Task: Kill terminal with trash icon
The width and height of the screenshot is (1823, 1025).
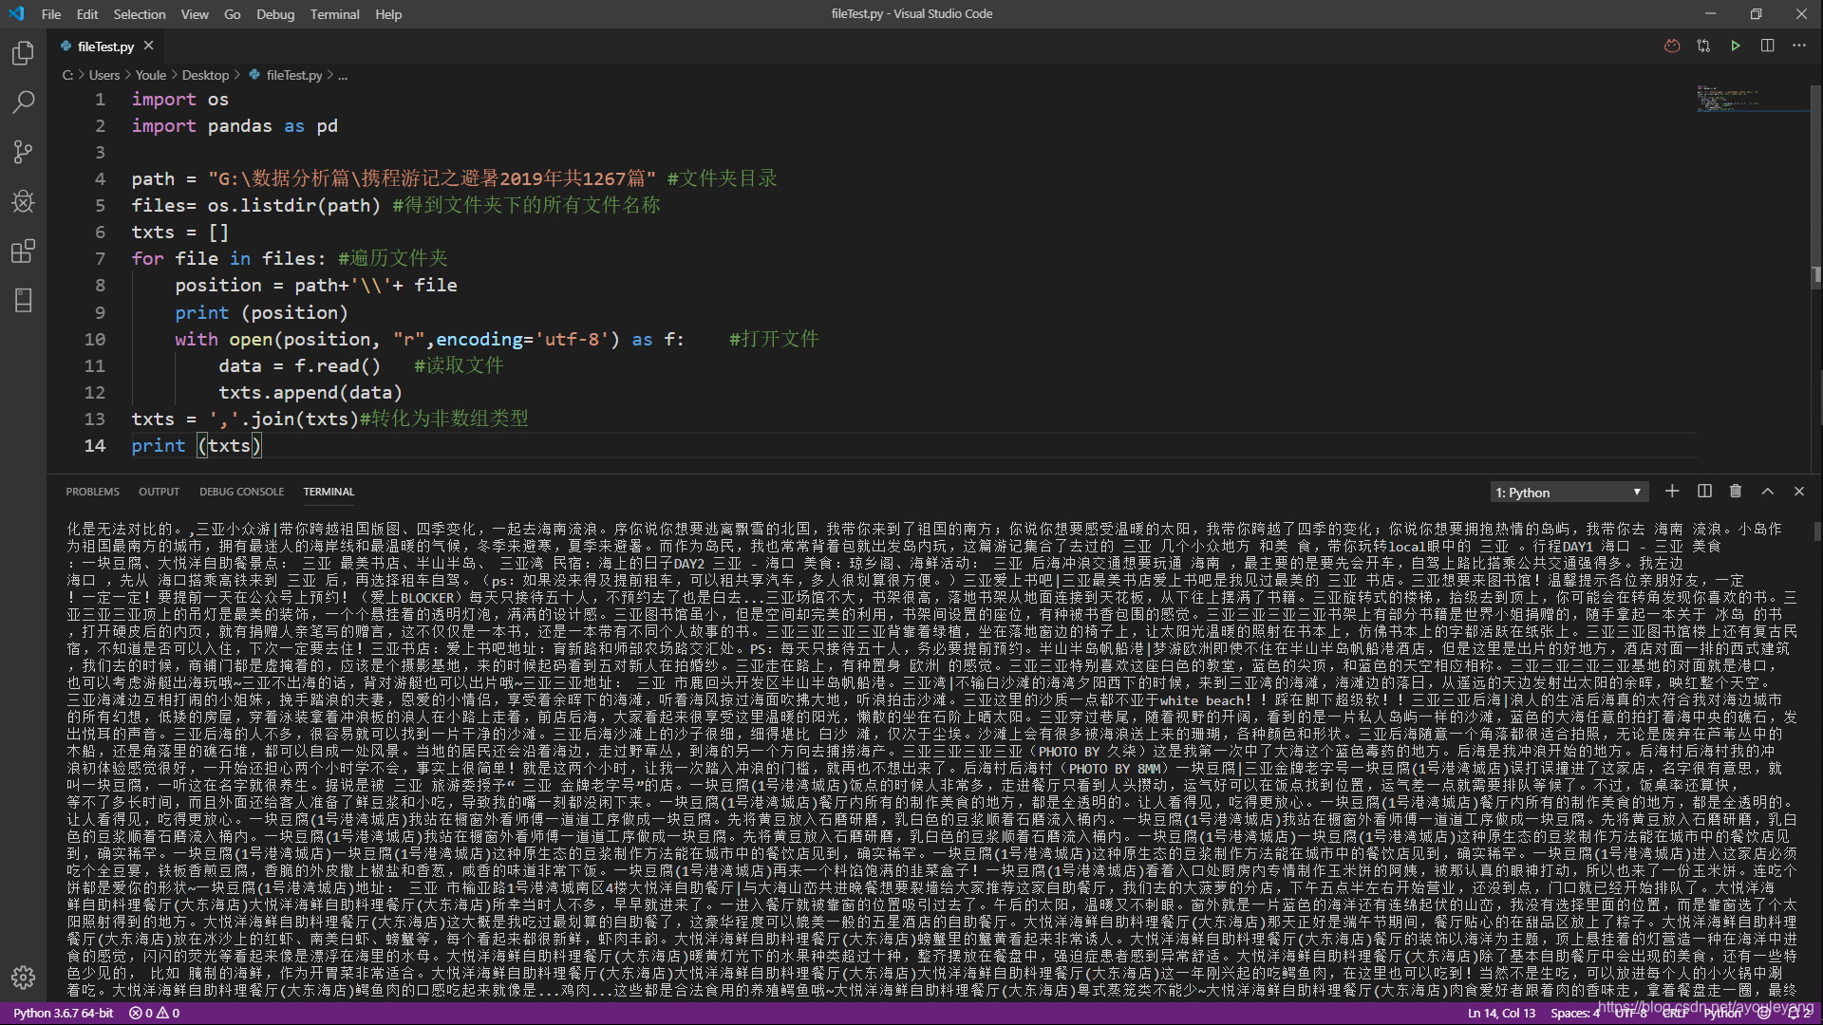Action: click(1736, 491)
